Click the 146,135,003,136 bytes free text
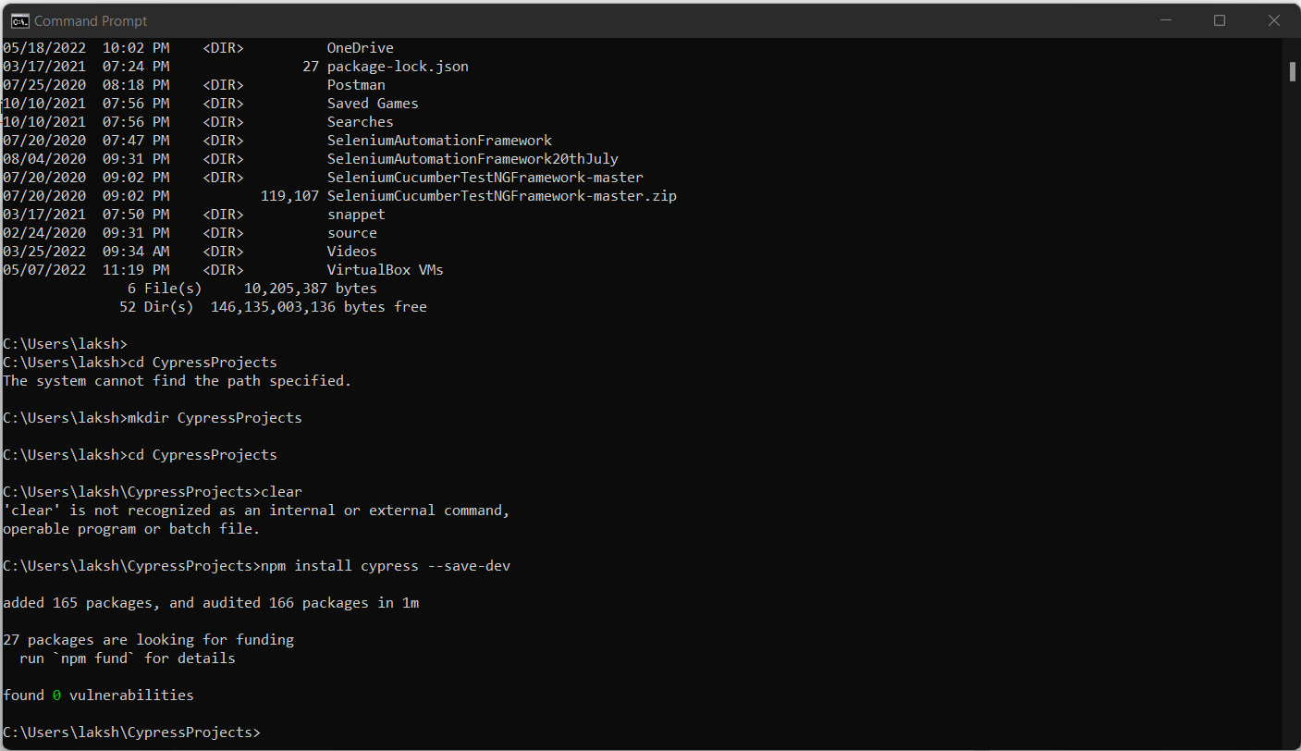Screen dimensions: 1301x751 (x=319, y=307)
